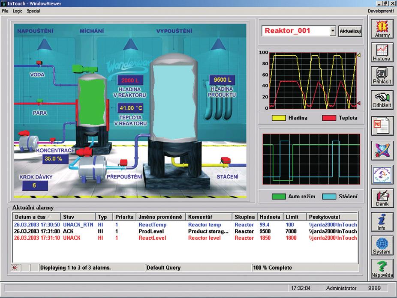Click the 35.0 % concentration value
This screenshot has width=397, height=298.
click(x=55, y=159)
